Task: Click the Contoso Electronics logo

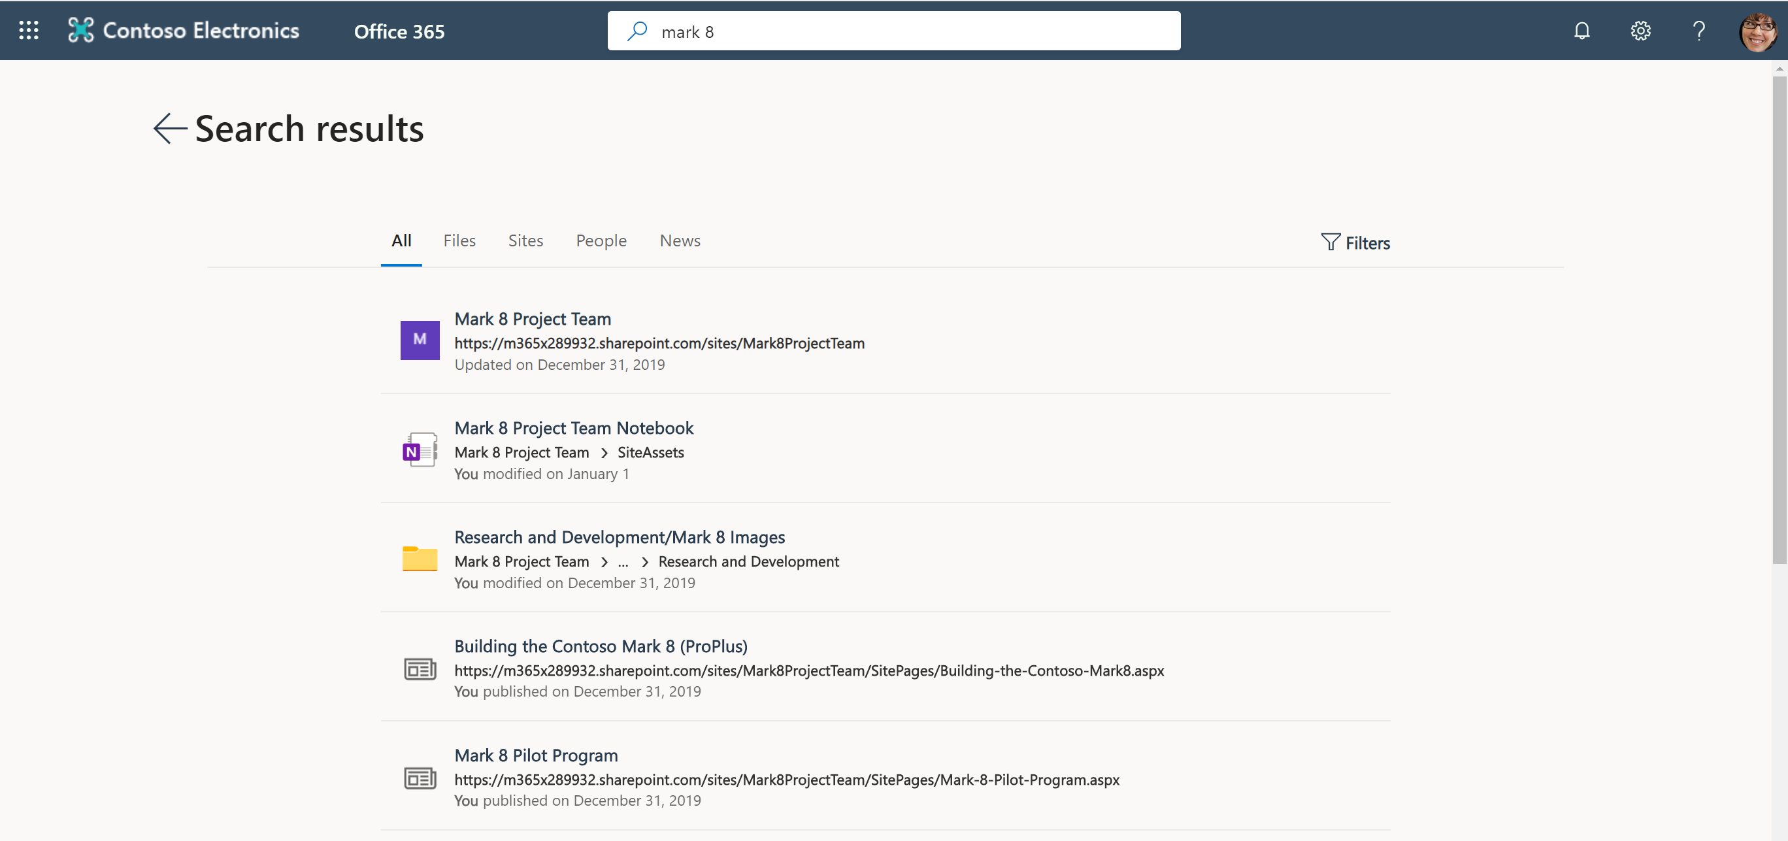Action: pos(80,31)
